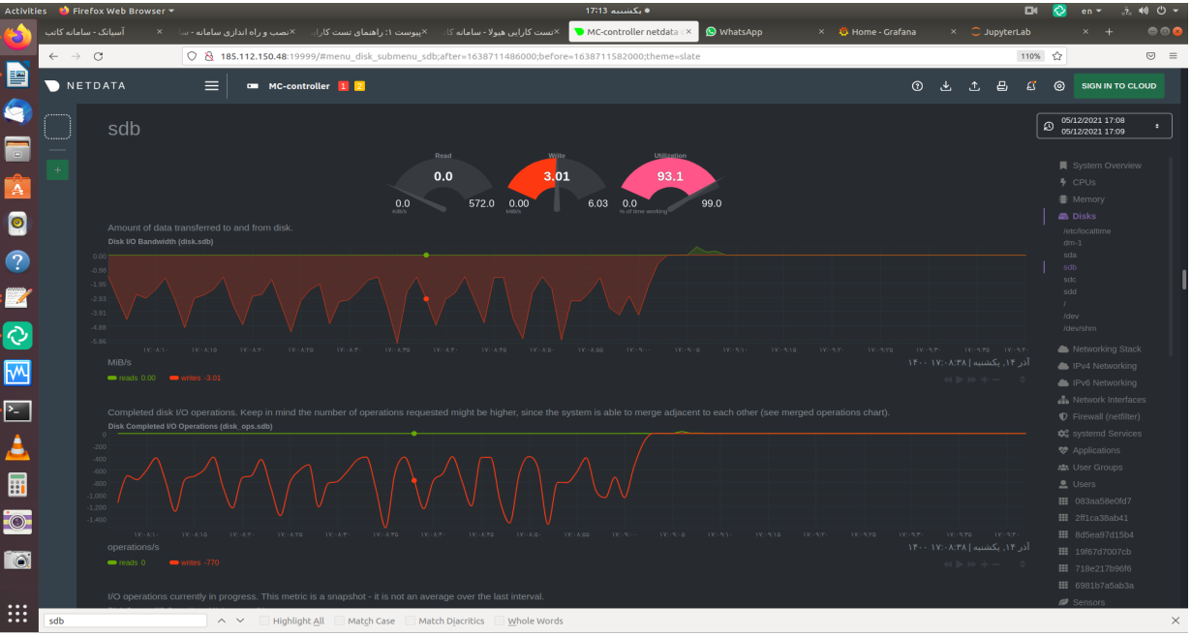
Task: Open Thunderbird from the dock
Action: pos(17,111)
